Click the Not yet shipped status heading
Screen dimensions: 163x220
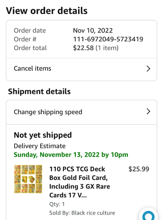click(x=43, y=135)
